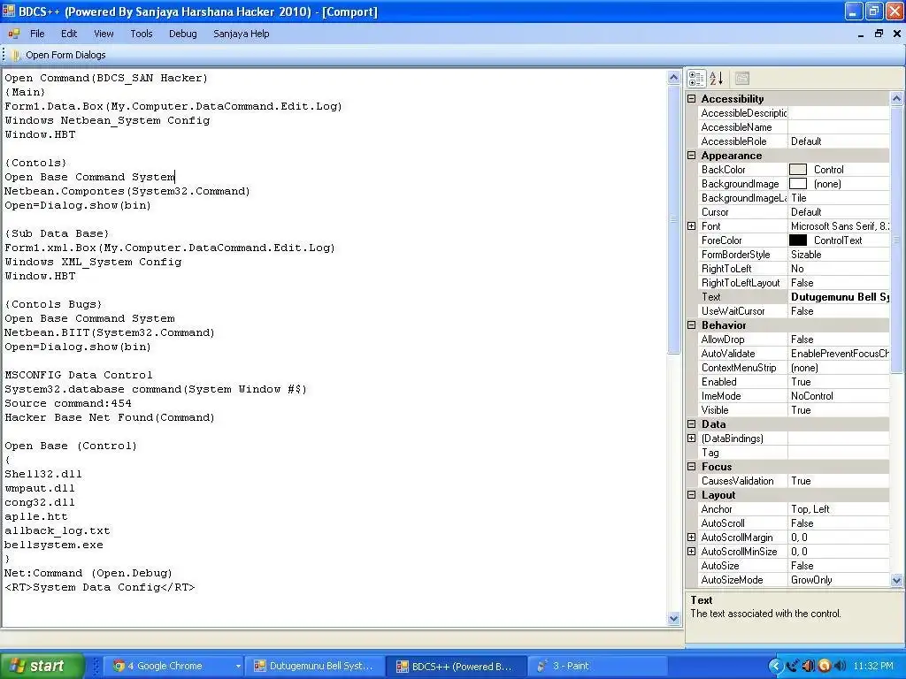
Task: Select the AutoSizeMode property row
Action: point(794,580)
